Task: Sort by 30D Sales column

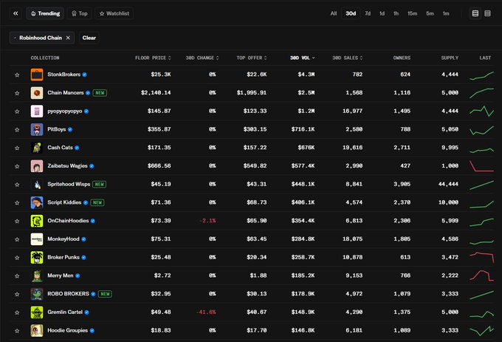Action: pyautogui.click(x=348, y=58)
